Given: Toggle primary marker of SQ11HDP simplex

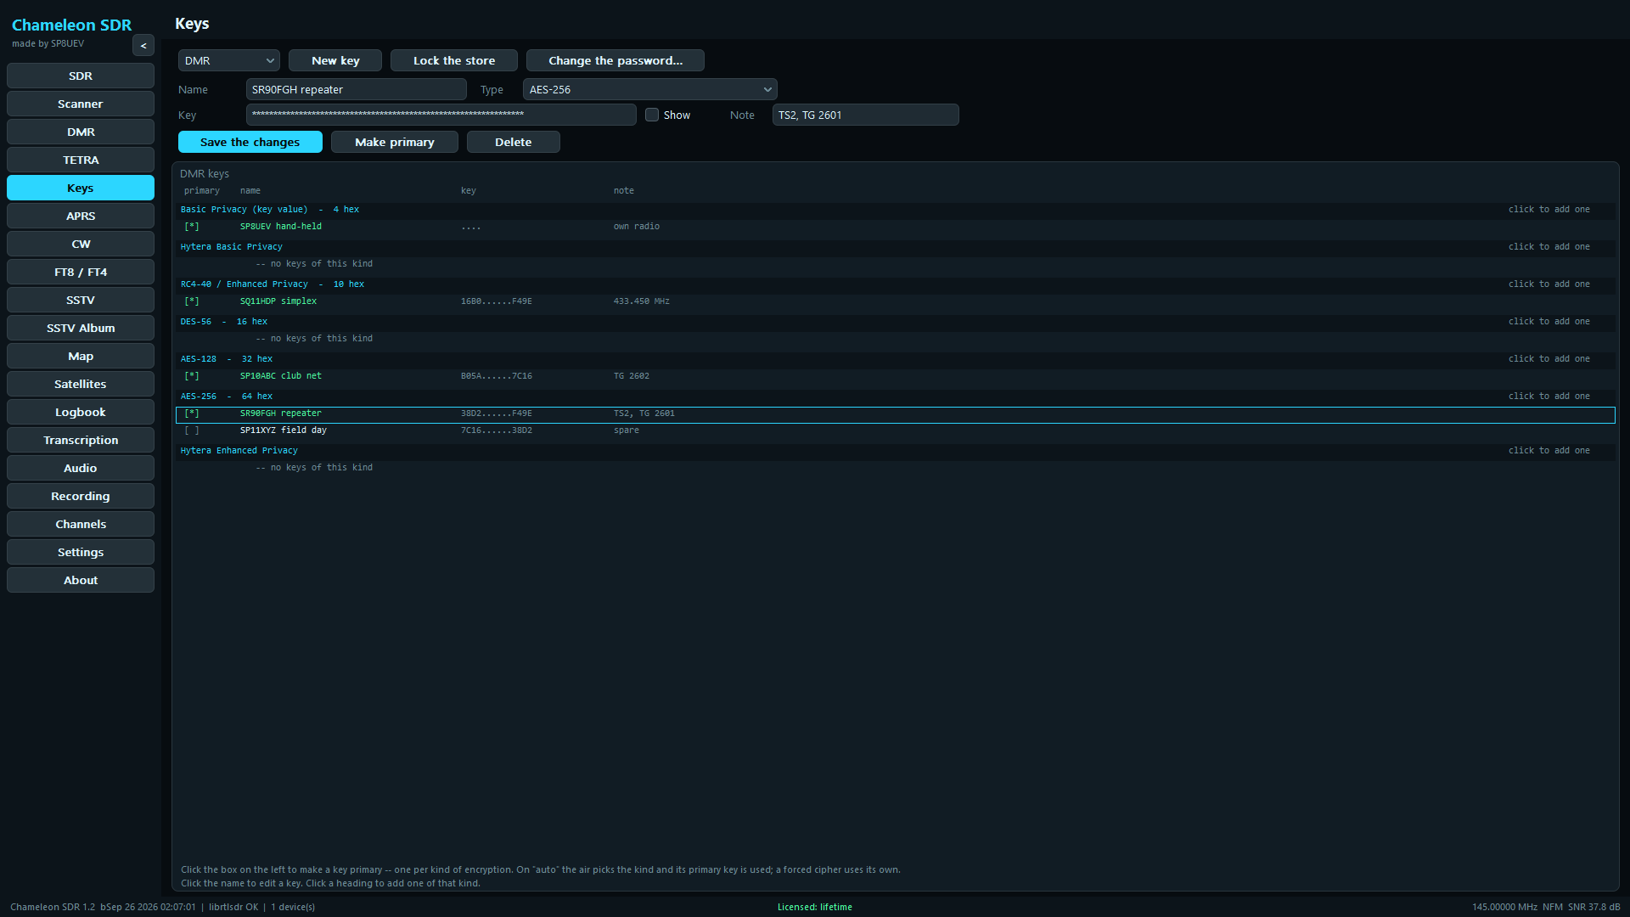Looking at the screenshot, I should pyautogui.click(x=192, y=301).
